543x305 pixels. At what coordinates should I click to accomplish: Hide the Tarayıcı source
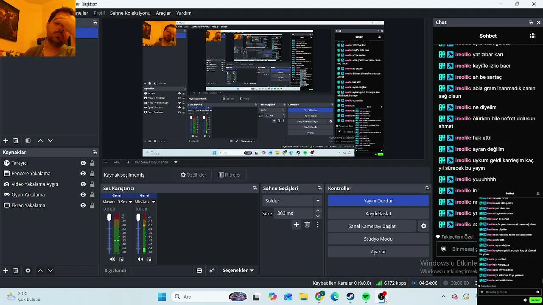(83, 163)
